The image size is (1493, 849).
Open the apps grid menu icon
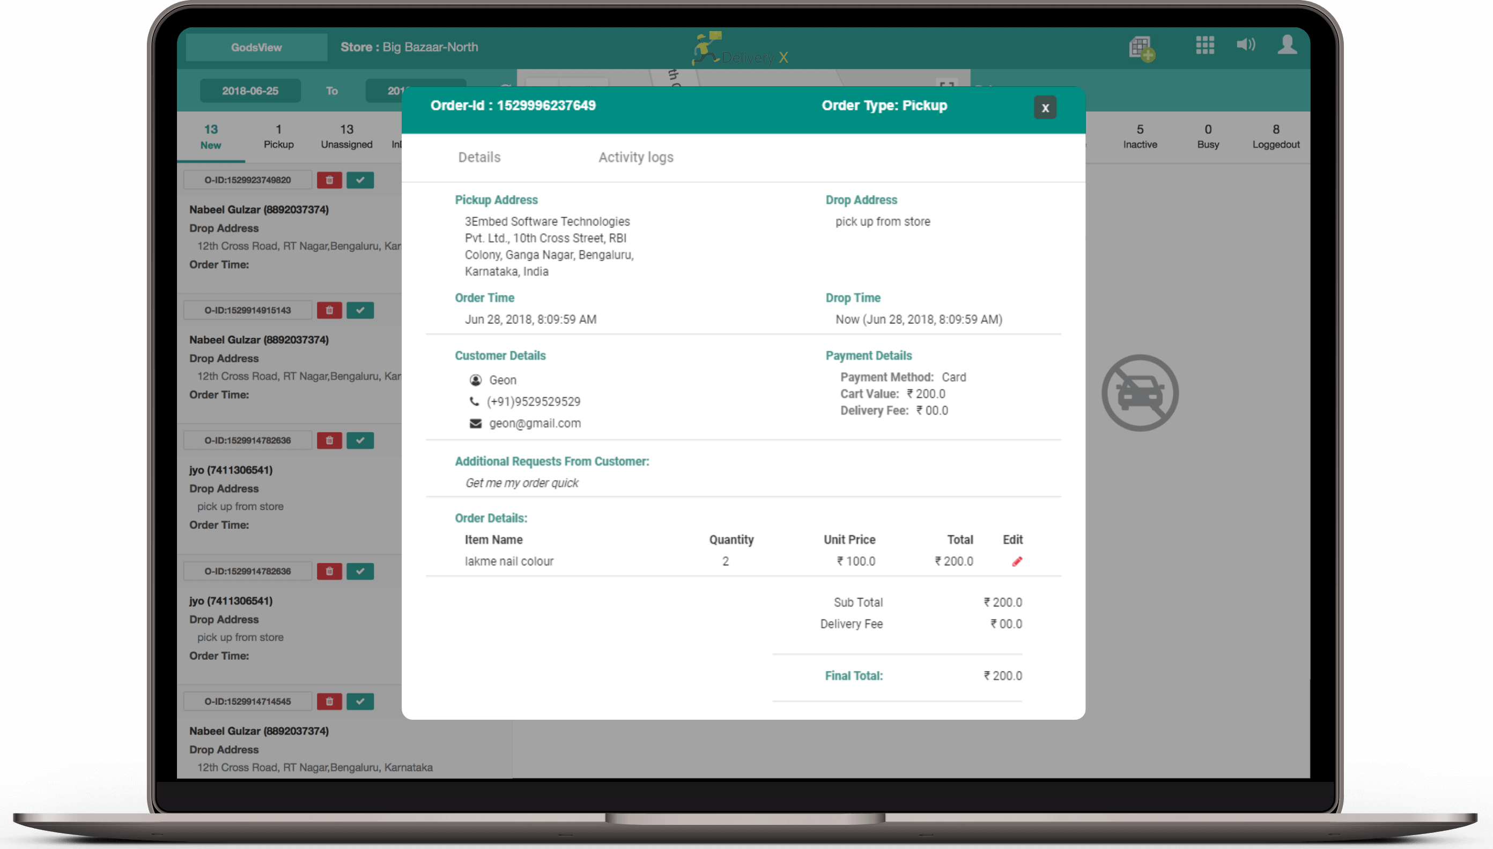[1204, 45]
